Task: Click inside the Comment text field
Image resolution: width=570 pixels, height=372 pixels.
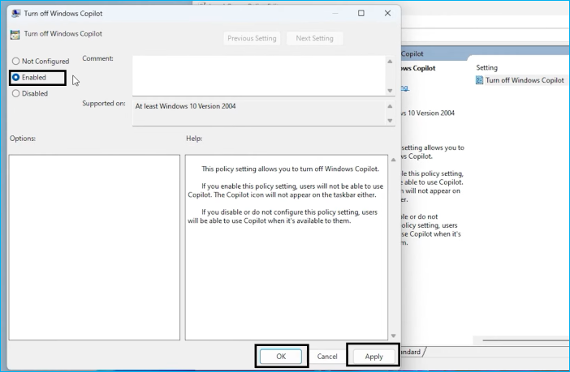Action: click(258, 75)
